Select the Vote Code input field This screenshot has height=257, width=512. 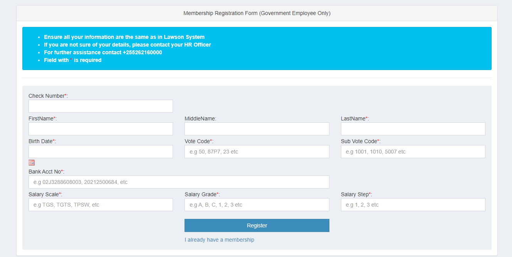(x=257, y=151)
